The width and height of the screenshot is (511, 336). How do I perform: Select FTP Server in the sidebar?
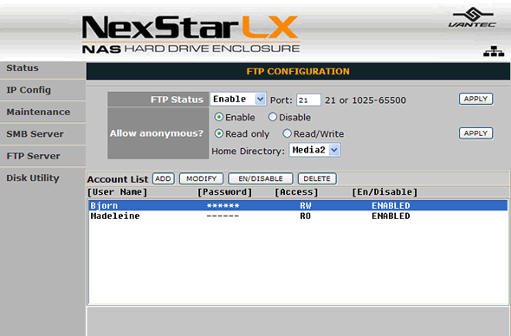[x=33, y=156]
